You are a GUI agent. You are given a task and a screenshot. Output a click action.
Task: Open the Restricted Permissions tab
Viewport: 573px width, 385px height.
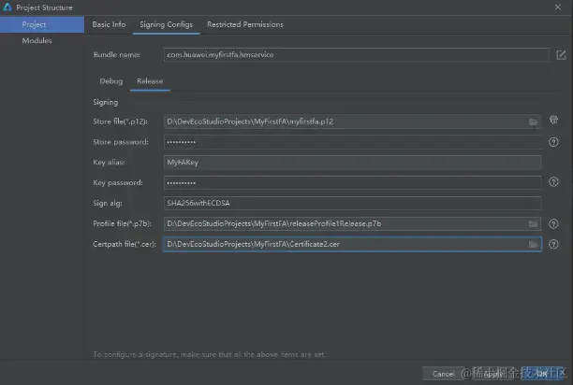tap(244, 24)
